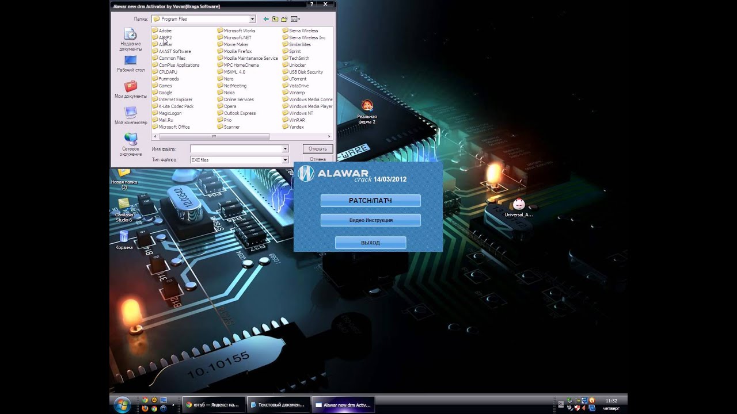Select the Корзина recycle bin icon

[x=124, y=240]
